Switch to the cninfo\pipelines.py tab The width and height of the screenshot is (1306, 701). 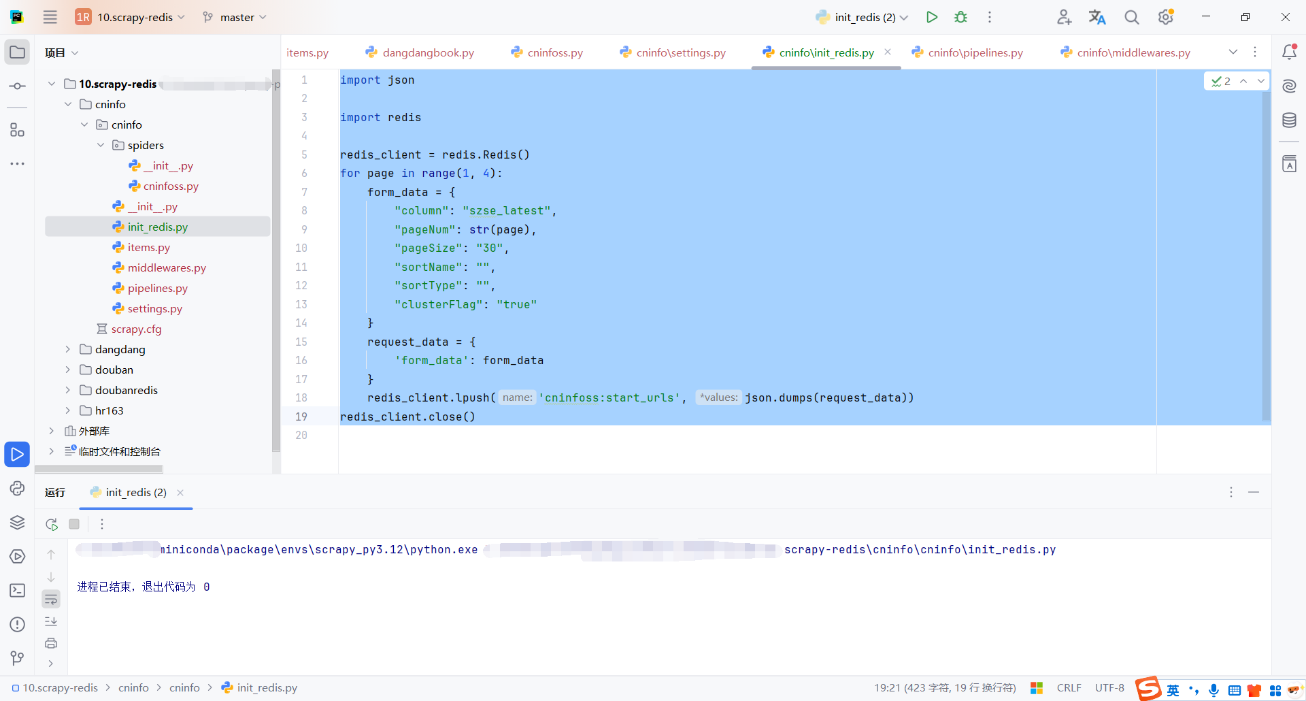[x=967, y=52]
